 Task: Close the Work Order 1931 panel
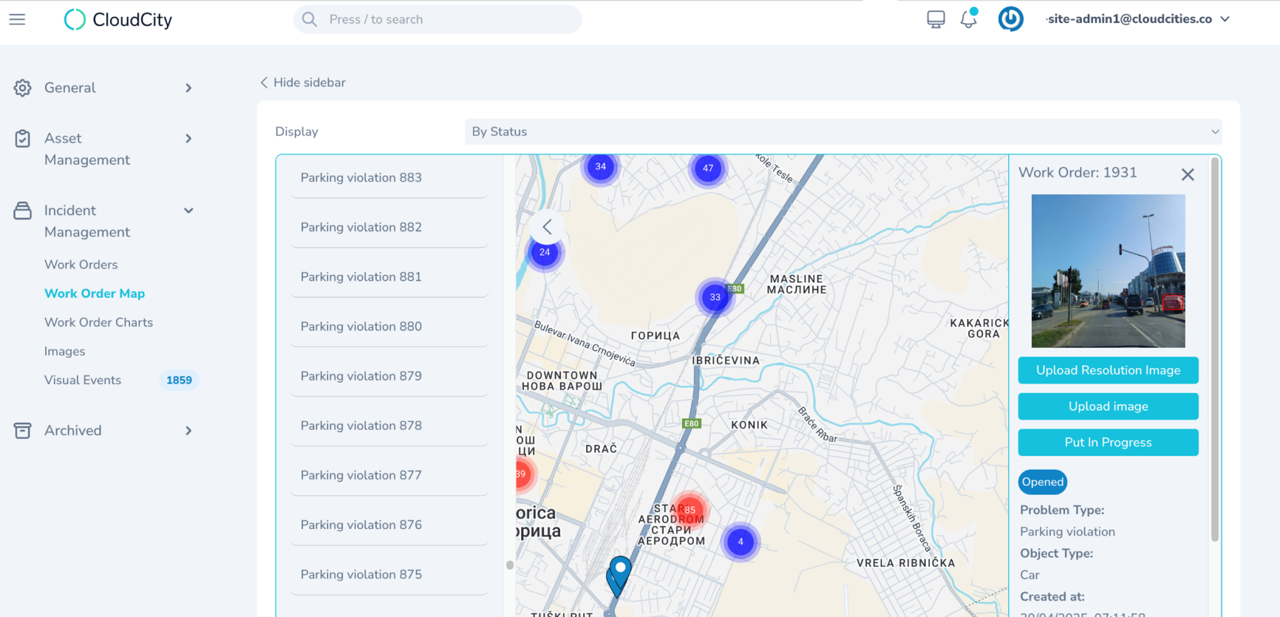click(1187, 175)
